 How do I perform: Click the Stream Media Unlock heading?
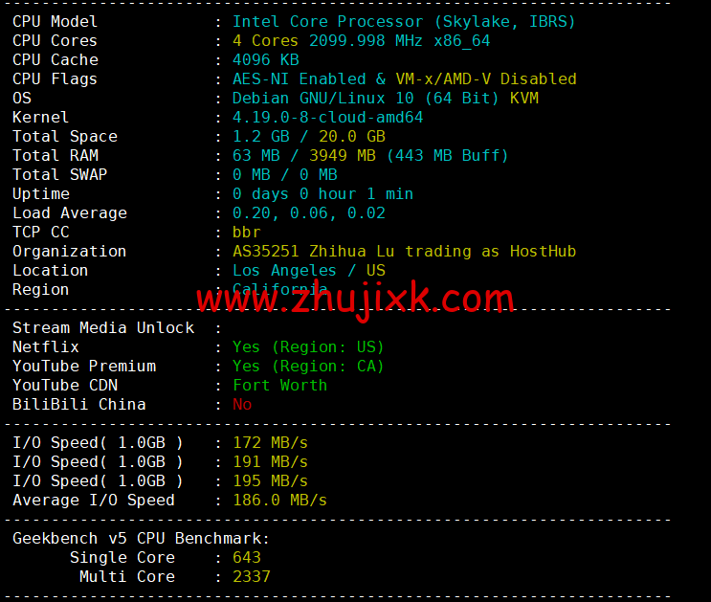click(x=103, y=327)
